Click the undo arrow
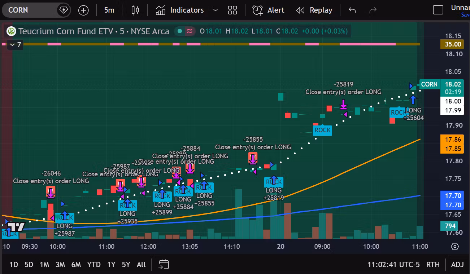 click(352, 10)
